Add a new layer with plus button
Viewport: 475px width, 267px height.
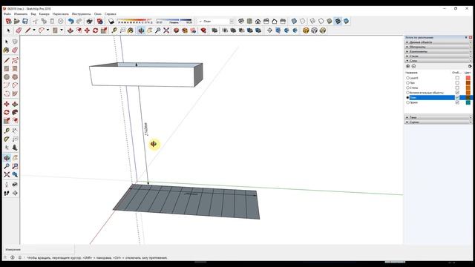(407, 66)
